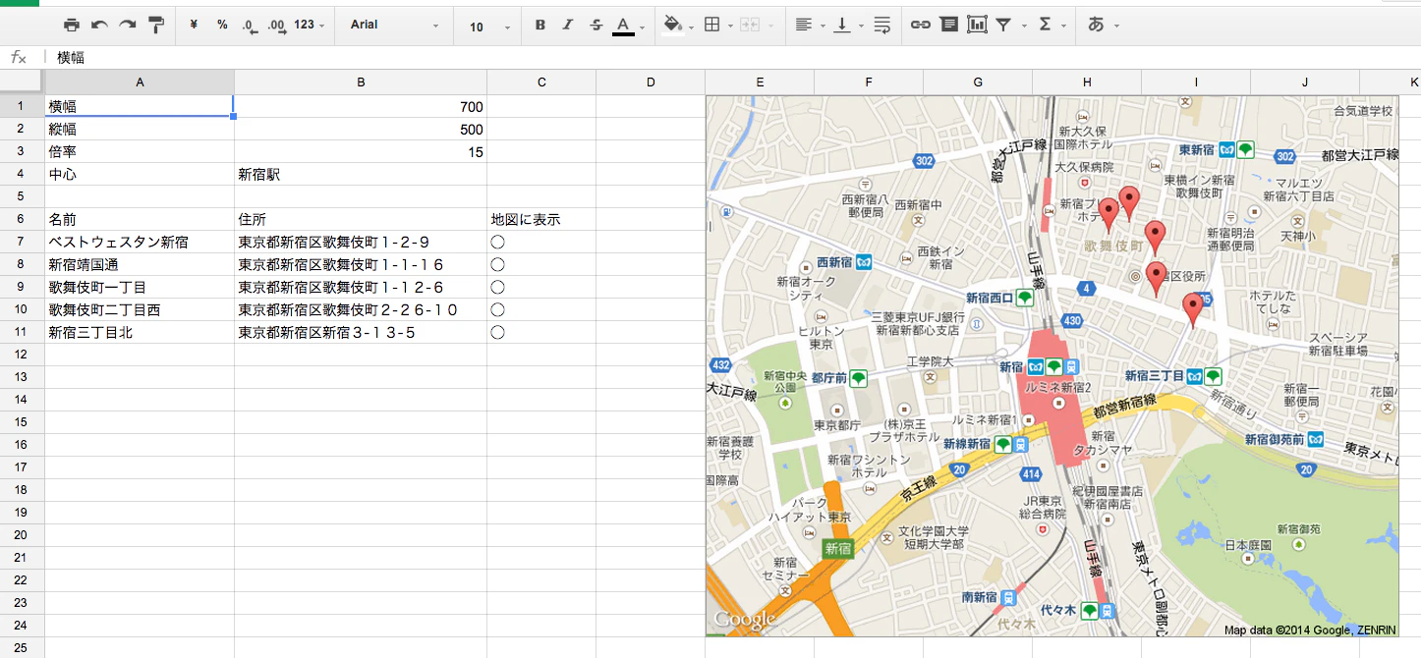Open the input tools あ button
This screenshot has width=1421, height=658.
coord(1097,26)
